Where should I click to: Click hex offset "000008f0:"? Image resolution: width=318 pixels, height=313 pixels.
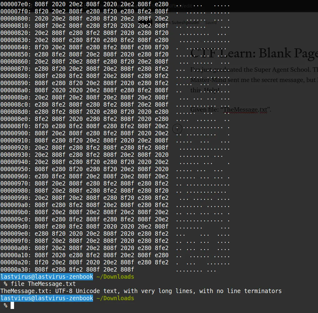(16, 126)
